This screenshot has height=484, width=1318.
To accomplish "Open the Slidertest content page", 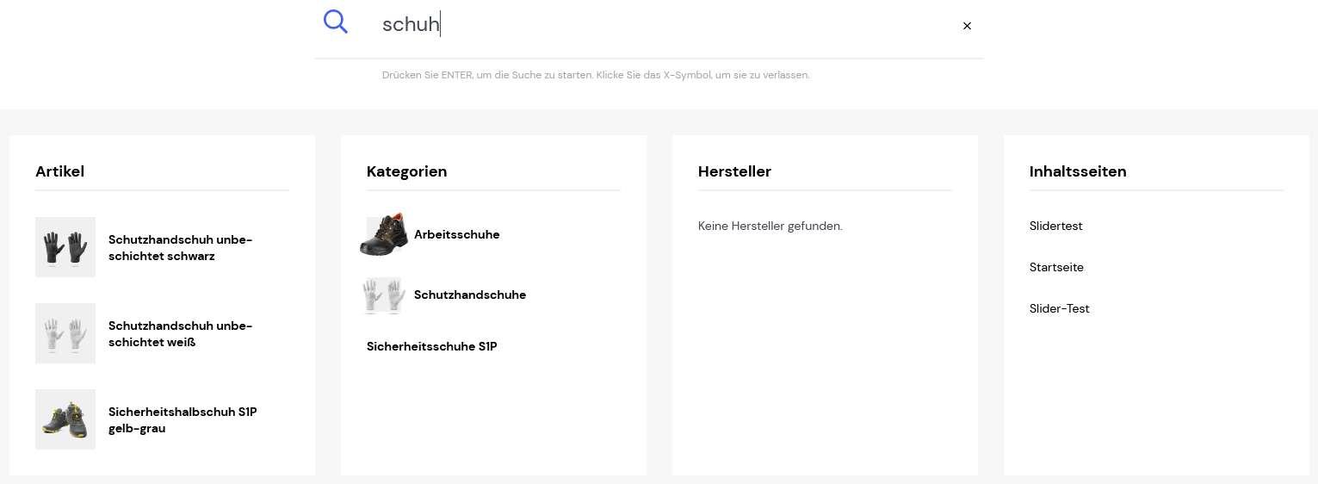I will [x=1056, y=226].
